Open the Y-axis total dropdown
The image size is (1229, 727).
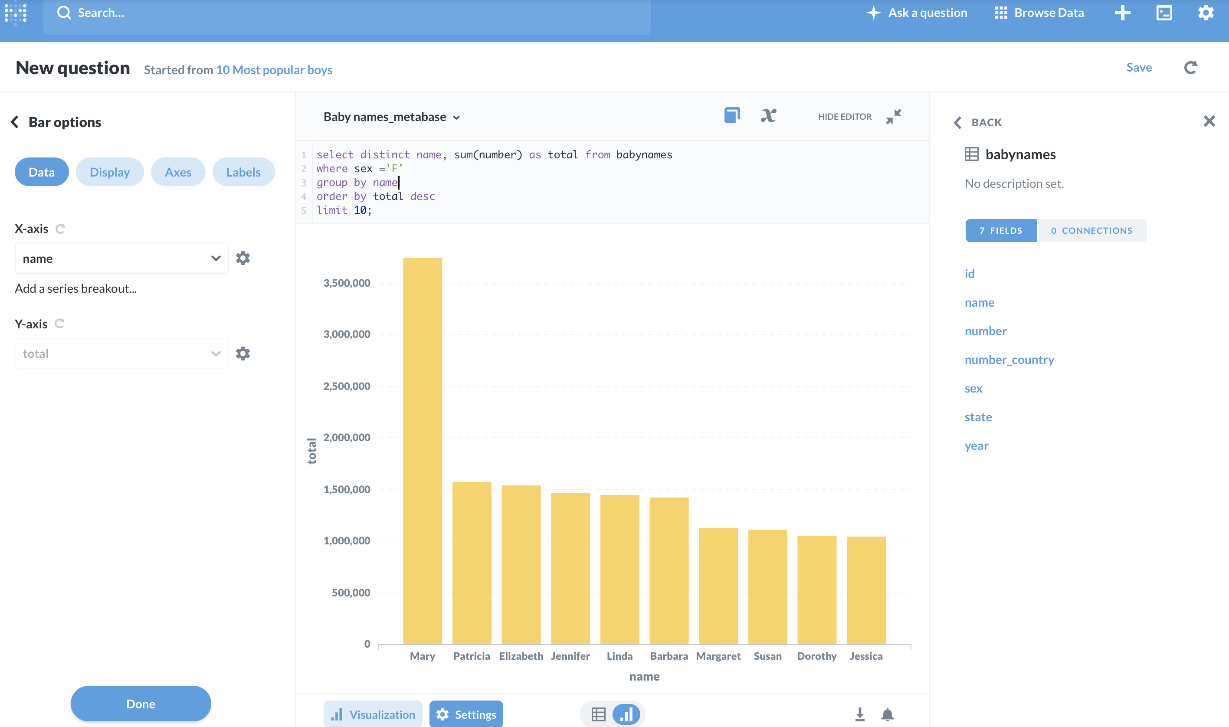click(121, 354)
